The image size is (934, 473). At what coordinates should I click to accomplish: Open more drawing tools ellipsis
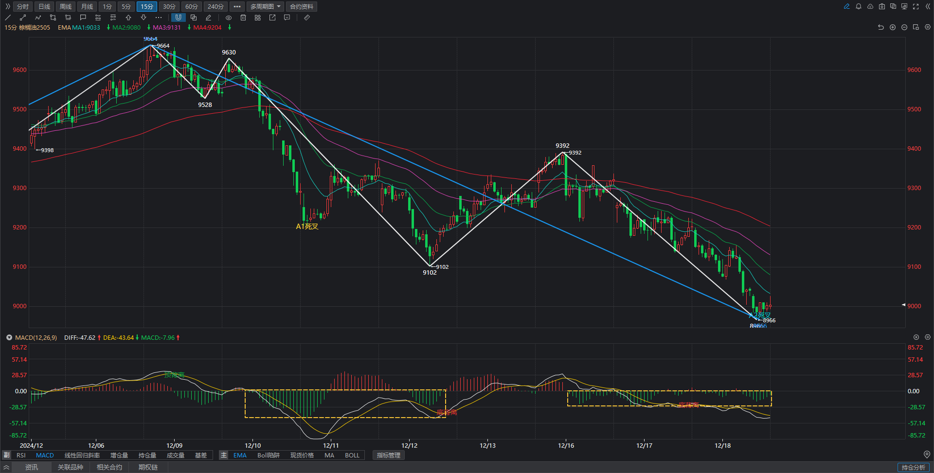point(159,18)
